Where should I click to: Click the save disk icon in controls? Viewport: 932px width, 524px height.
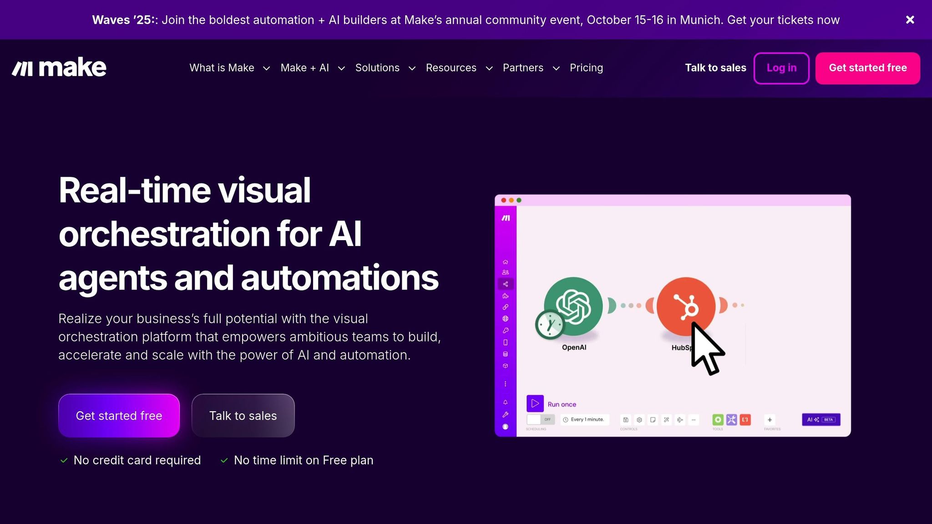coord(626,420)
